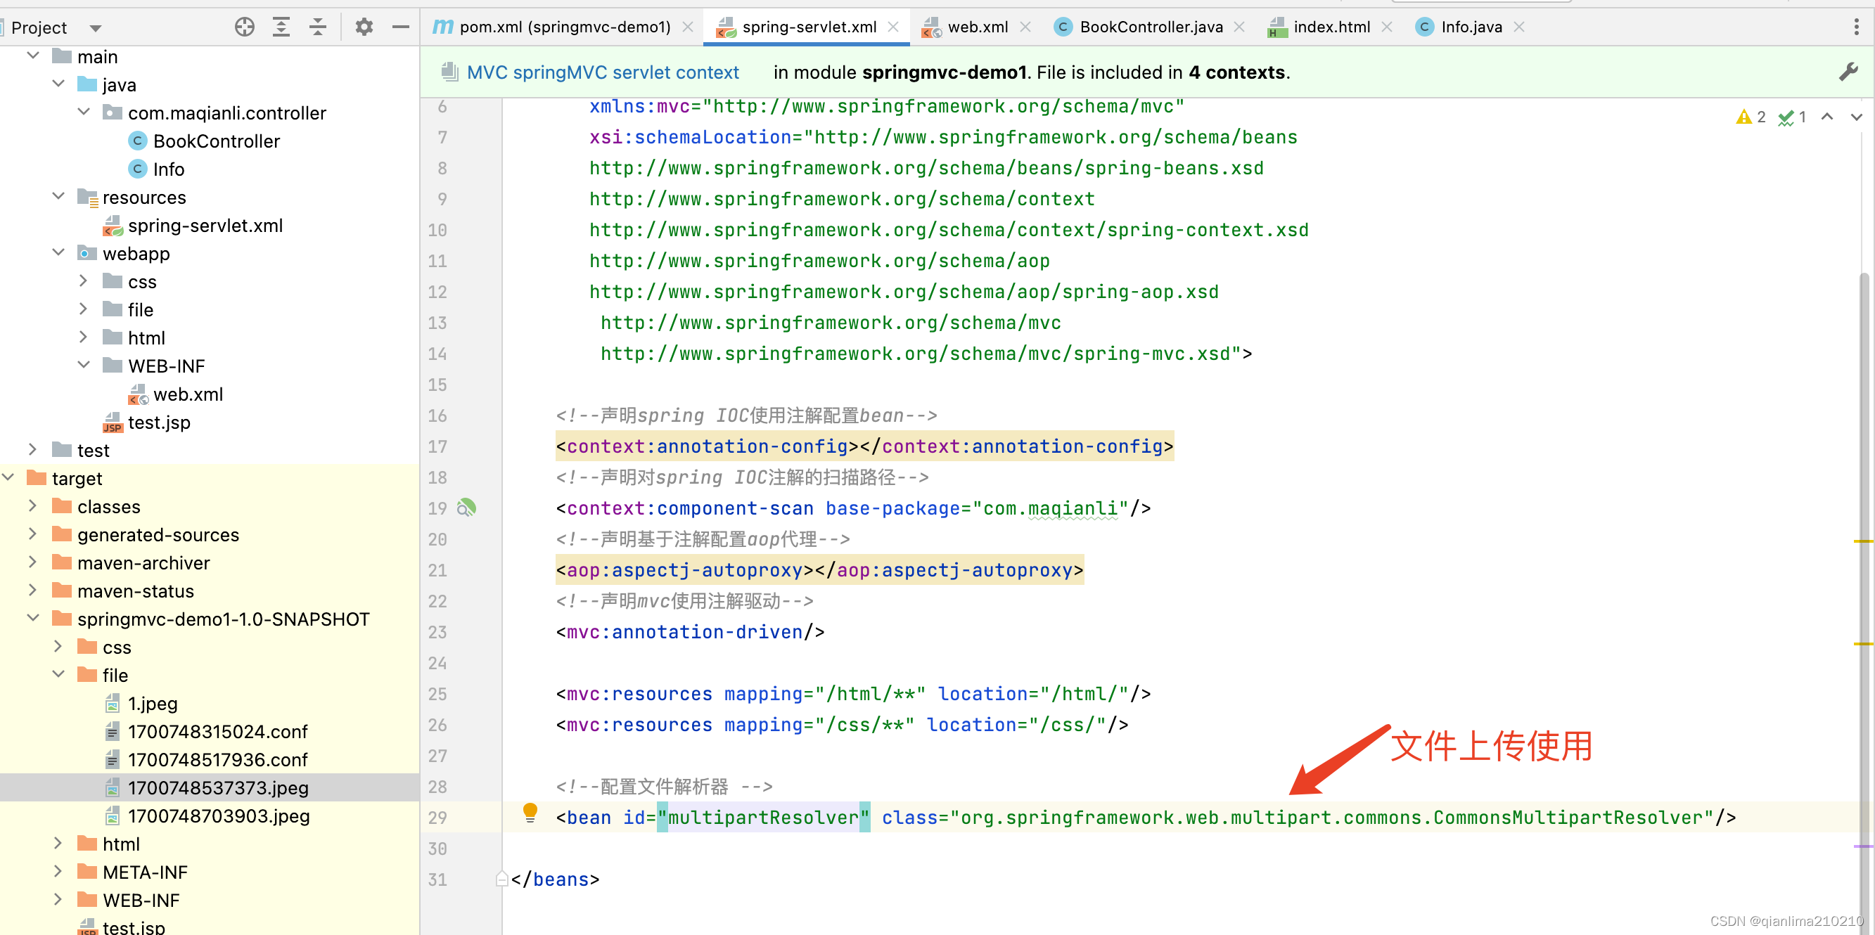Click the yellow warning stripe marker in scrollbar
This screenshot has width=1875, height=935.
tap(1862, 541)
